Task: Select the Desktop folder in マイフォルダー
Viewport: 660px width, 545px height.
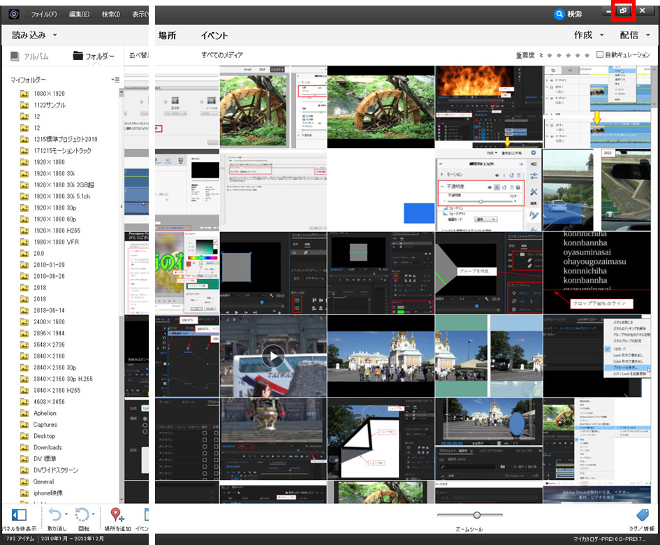Action: 44,436
